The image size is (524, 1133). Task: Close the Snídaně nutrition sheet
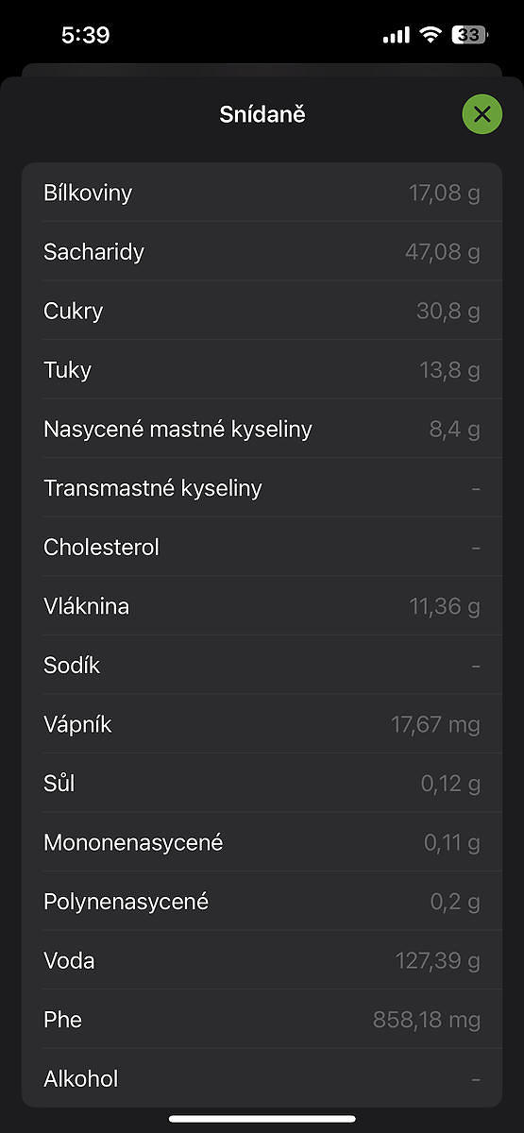coord(482,115)
